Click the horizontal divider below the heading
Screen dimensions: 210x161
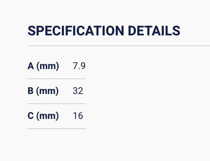pos(118,45)
